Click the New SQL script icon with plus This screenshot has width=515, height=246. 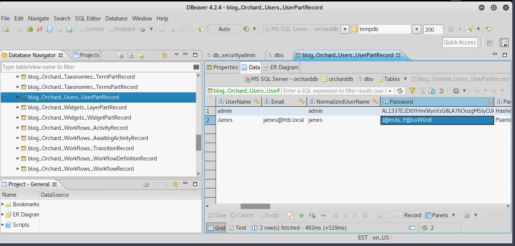coord(69,29)
